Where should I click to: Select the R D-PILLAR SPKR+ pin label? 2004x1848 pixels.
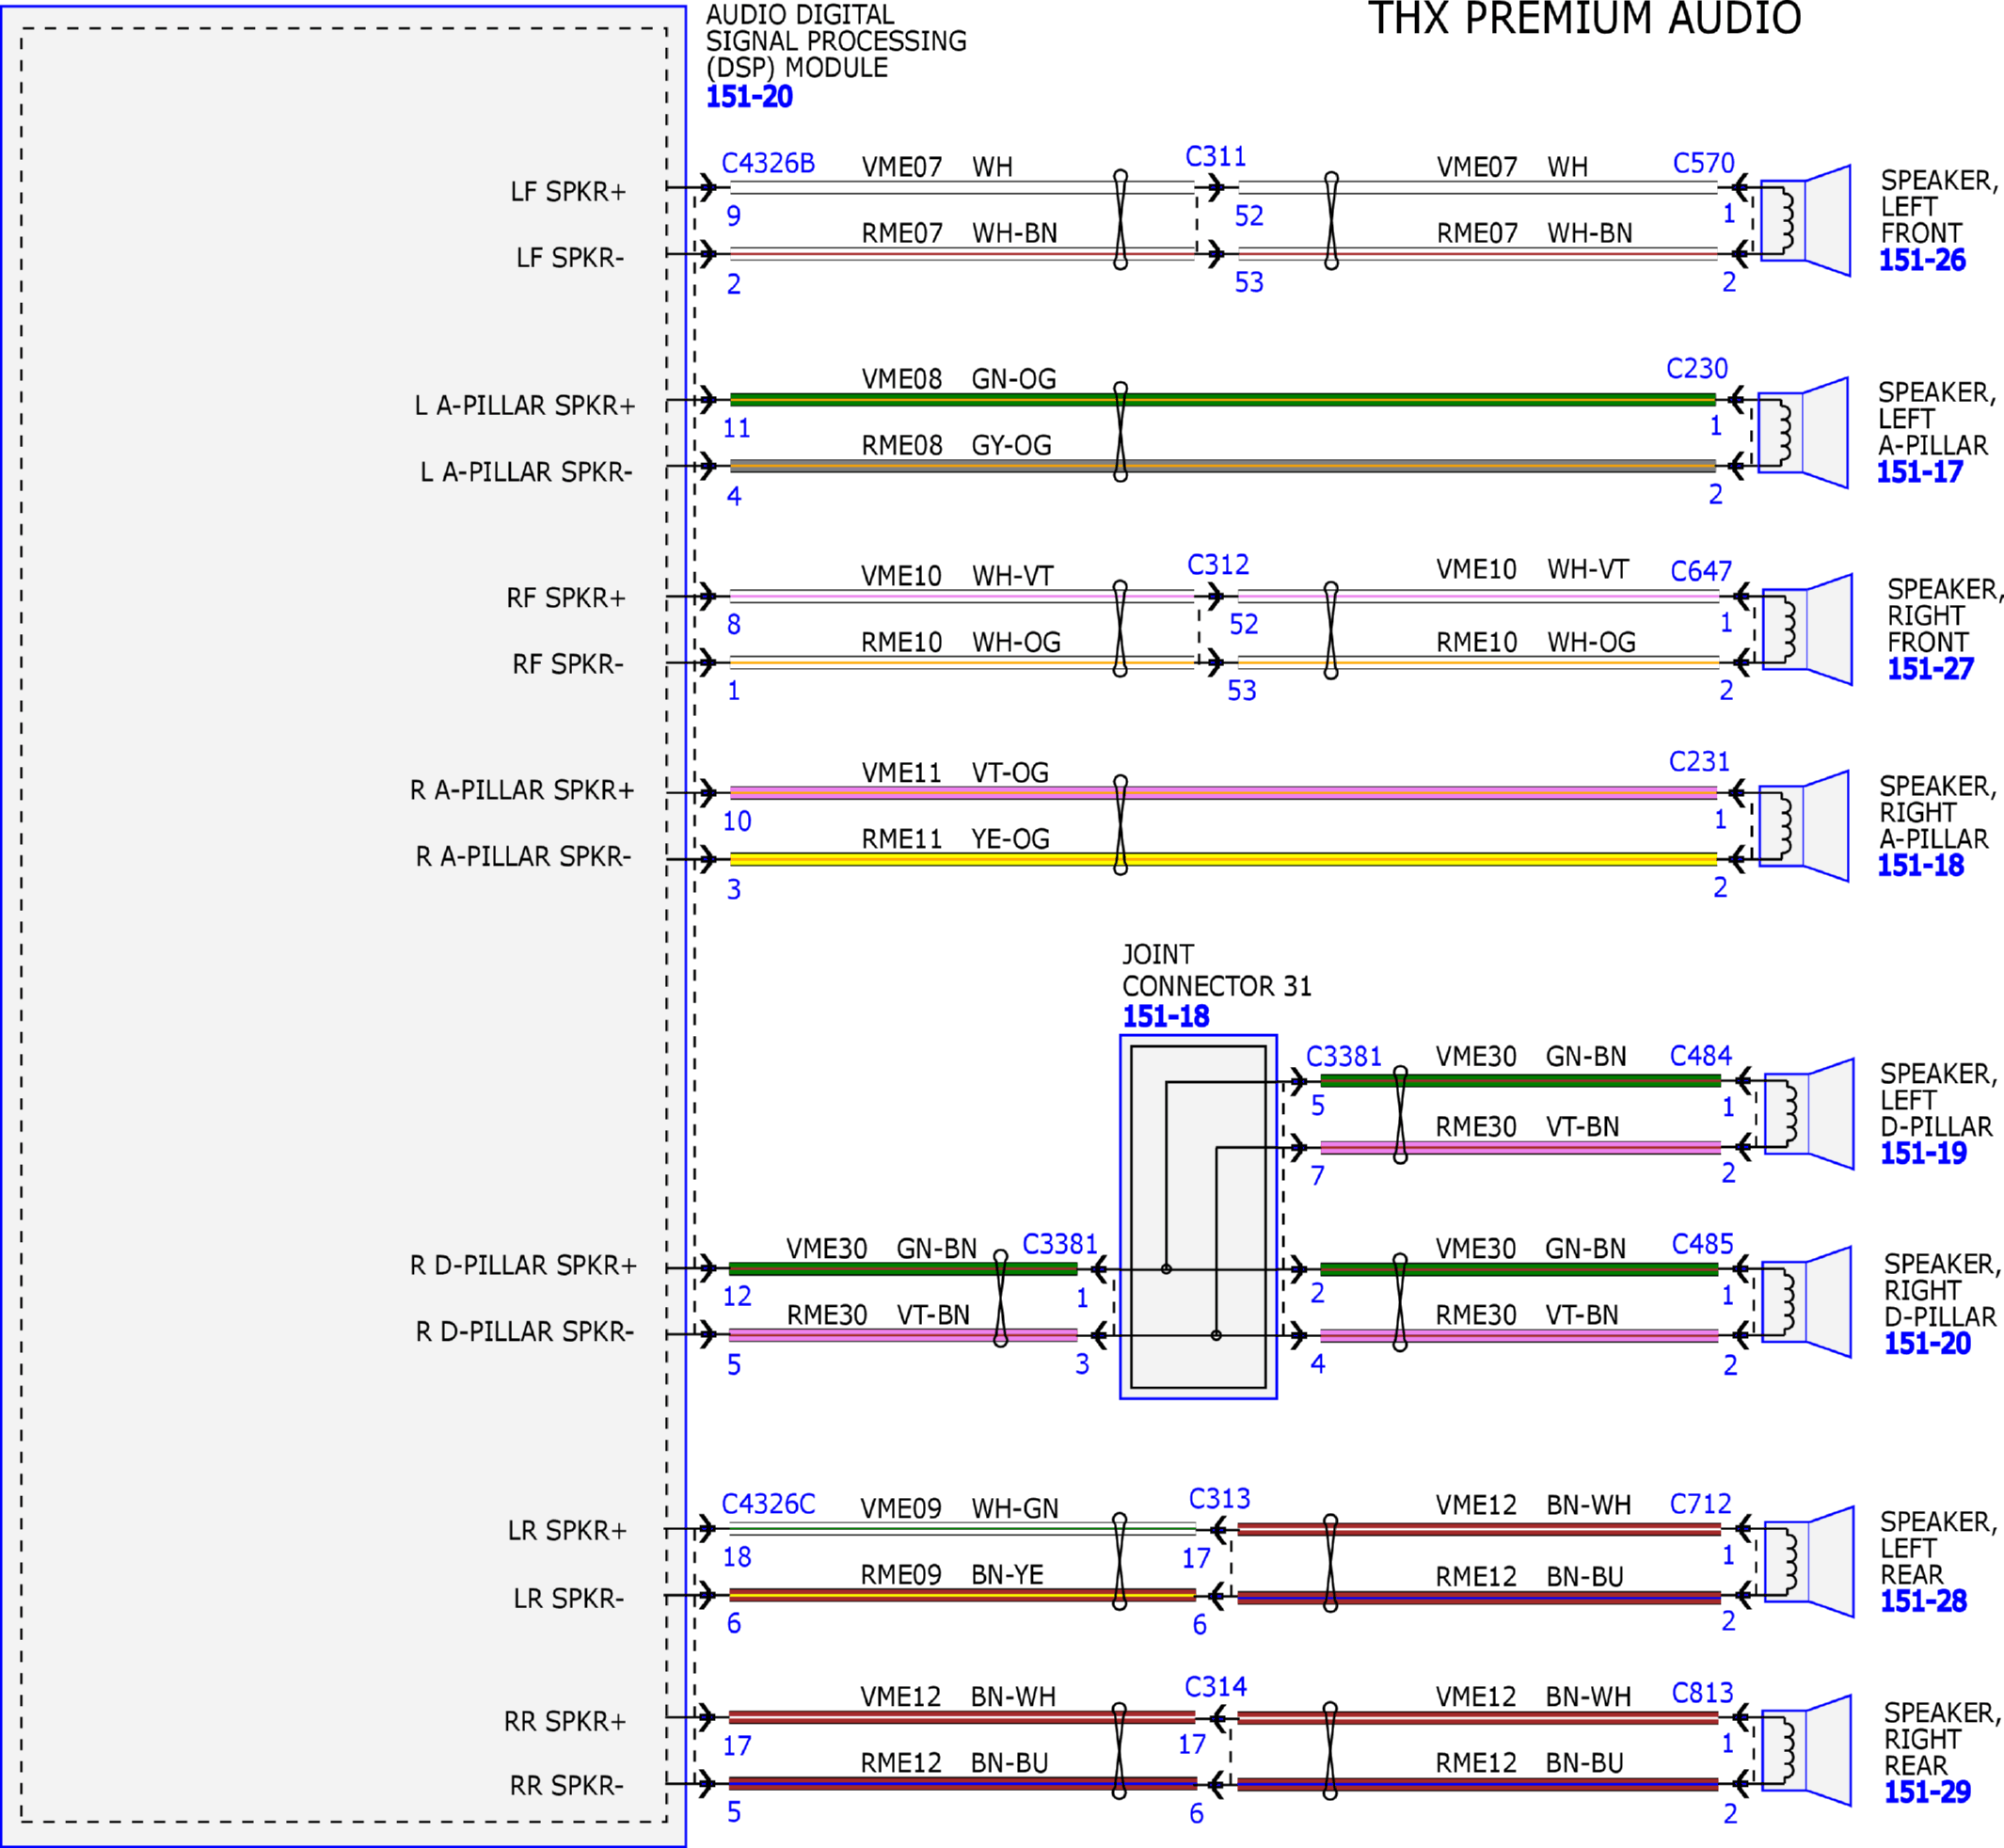point(523,1266)
